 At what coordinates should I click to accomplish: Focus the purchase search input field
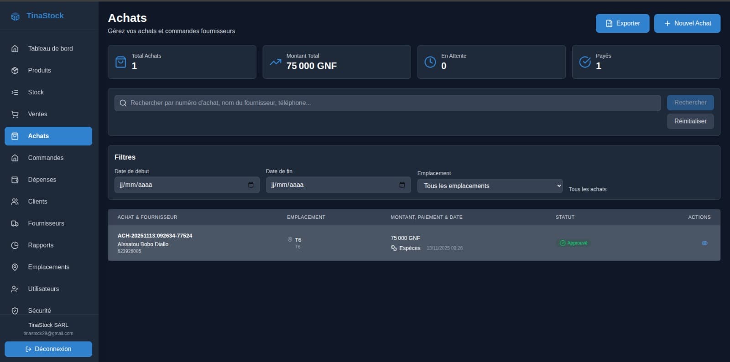click(387, 103)
